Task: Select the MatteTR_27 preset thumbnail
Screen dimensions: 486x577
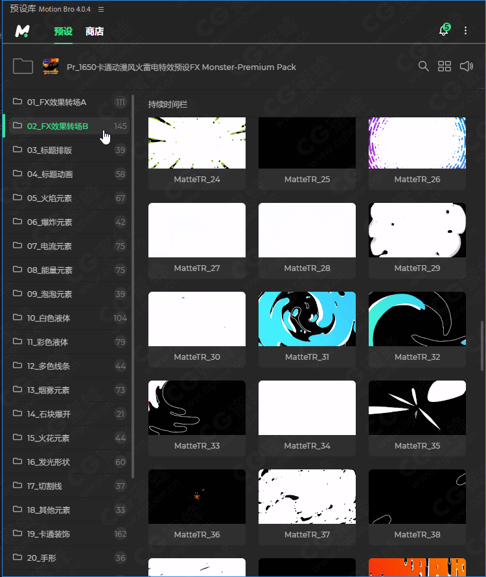Action: click(197, 230)
